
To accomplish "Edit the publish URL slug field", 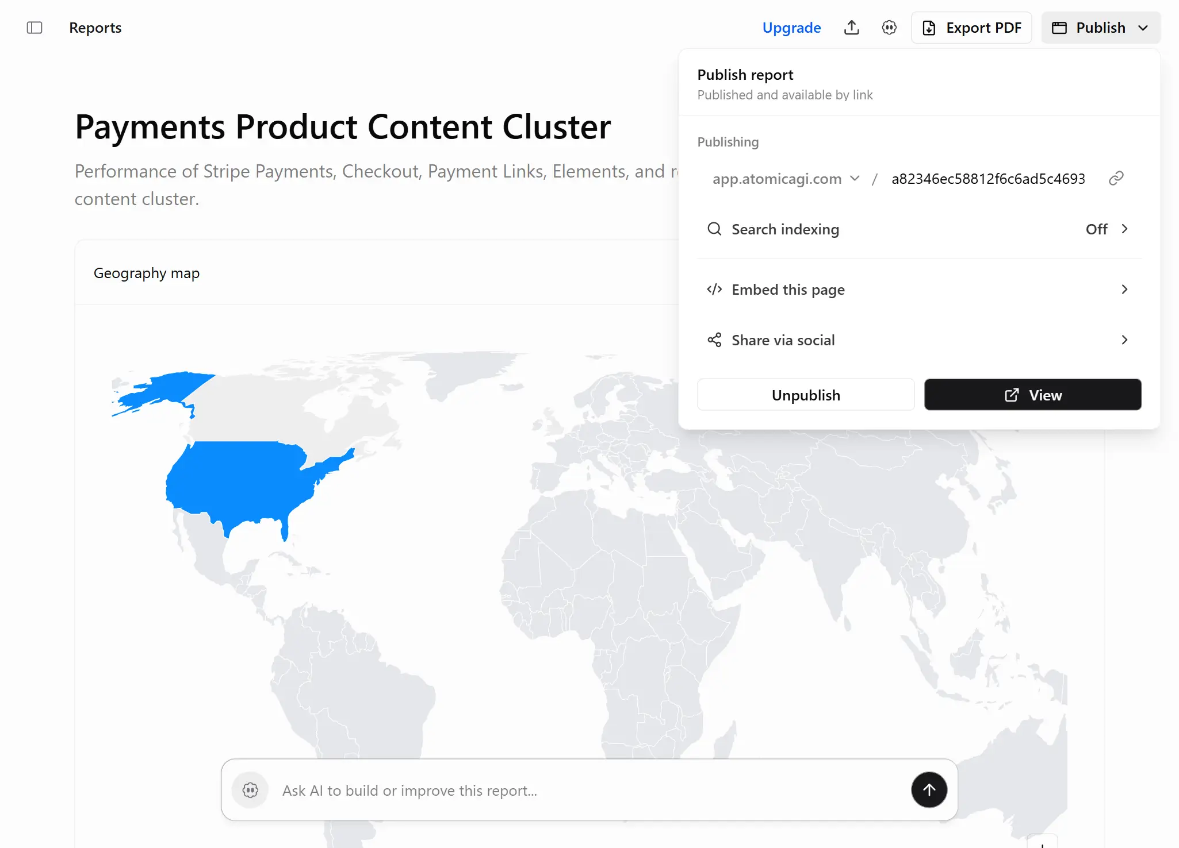I will [988, 179].
